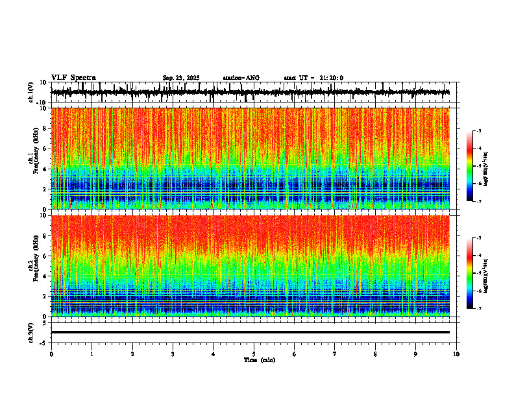Click the ch.2 spectrogram plot
514x397 pixels.
pos(250,266)
